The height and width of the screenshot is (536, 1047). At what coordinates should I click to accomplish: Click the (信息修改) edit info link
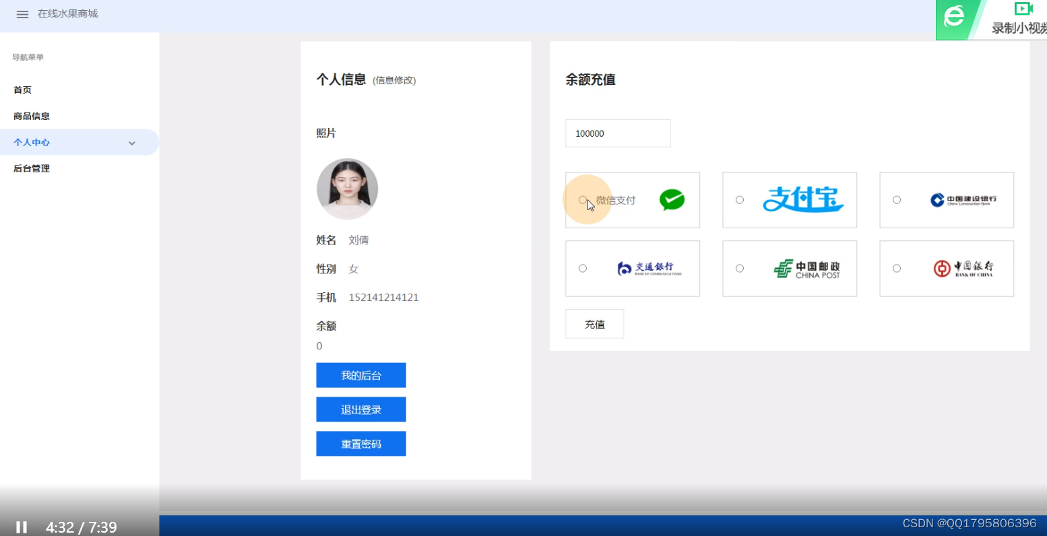394,80
